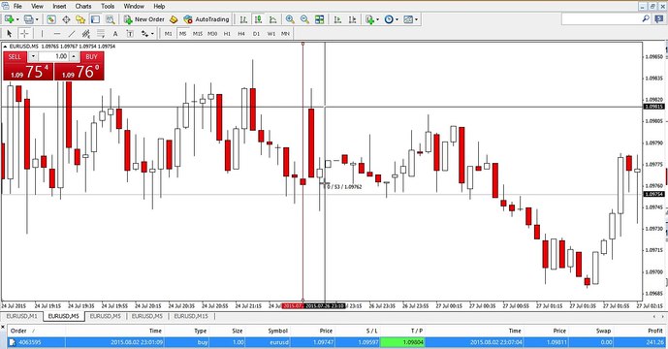Screen dimensions: 668x349
Task: Open the Insert menu
Action: click(x=59, y=6)
